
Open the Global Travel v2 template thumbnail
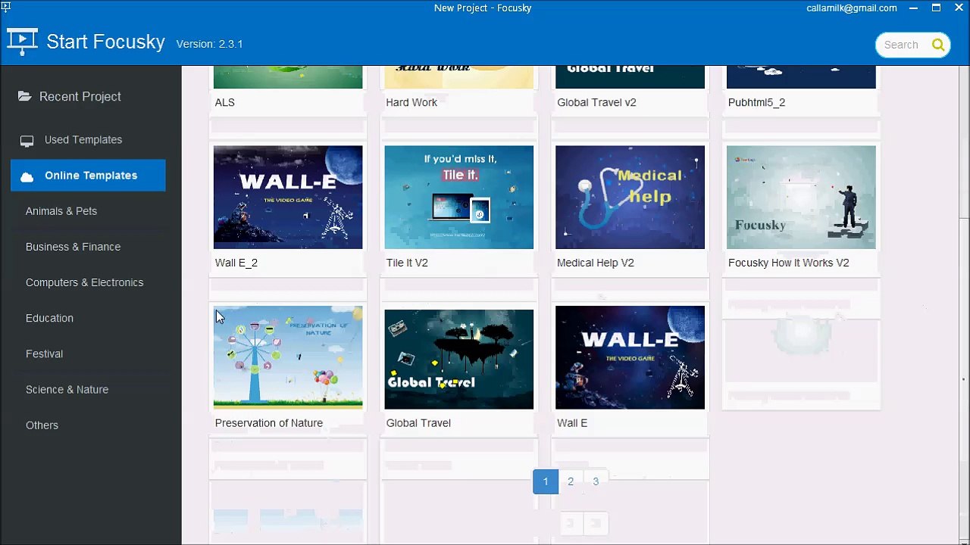pyautogui.click(x=630, y=76)
